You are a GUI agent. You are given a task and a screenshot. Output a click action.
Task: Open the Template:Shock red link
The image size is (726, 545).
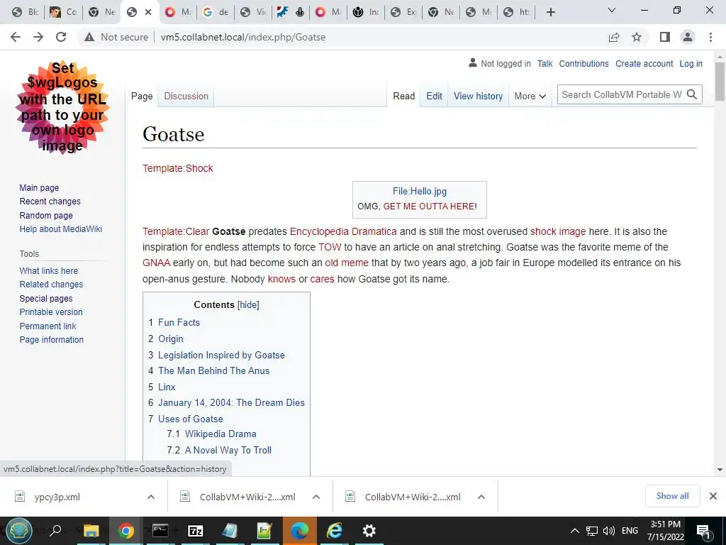click(x=177, y=168)
